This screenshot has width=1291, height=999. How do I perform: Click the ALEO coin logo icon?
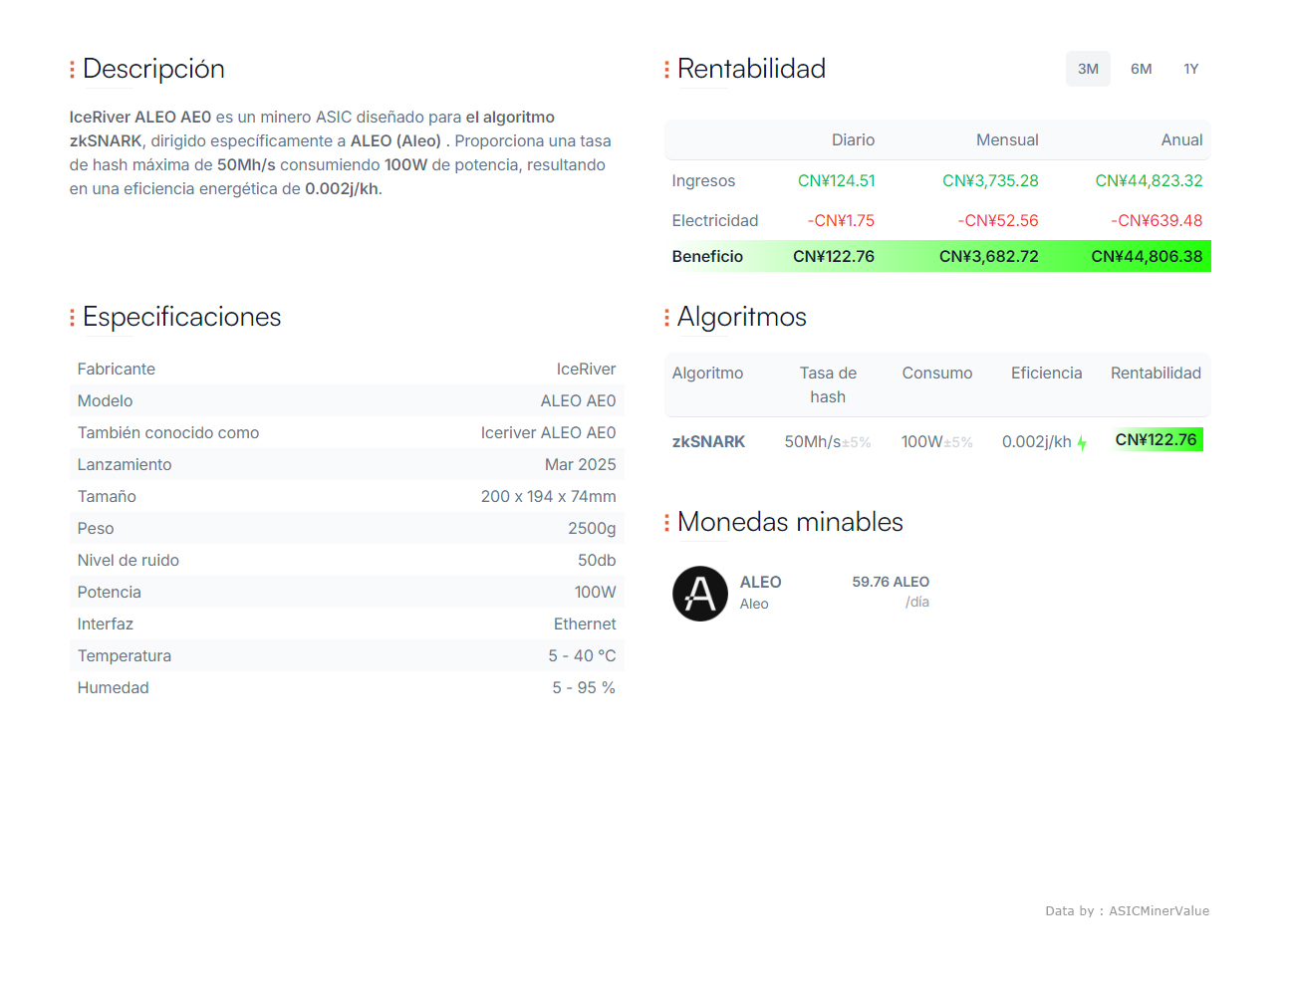coord(700,594)
